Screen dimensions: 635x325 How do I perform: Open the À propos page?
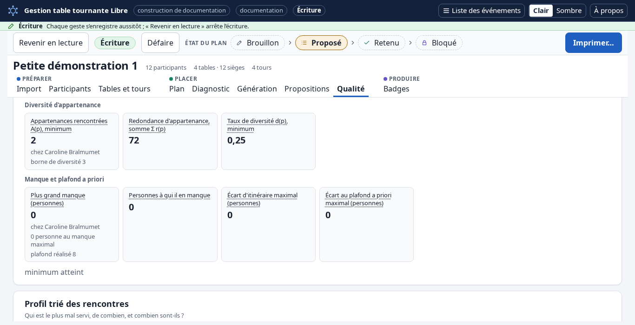coord(609,11)
